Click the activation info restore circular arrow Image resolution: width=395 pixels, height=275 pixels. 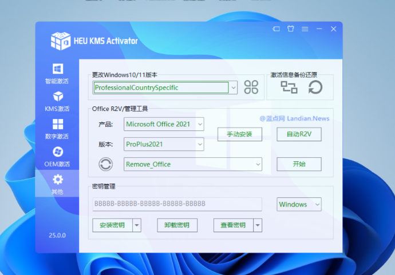click(x=315, y=87)
